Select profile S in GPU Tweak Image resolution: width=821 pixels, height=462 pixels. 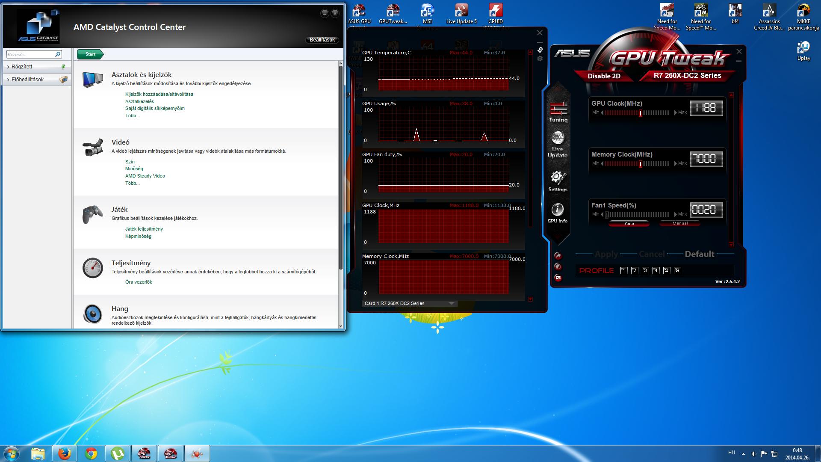pyautogui.click(x=667, y=270)
